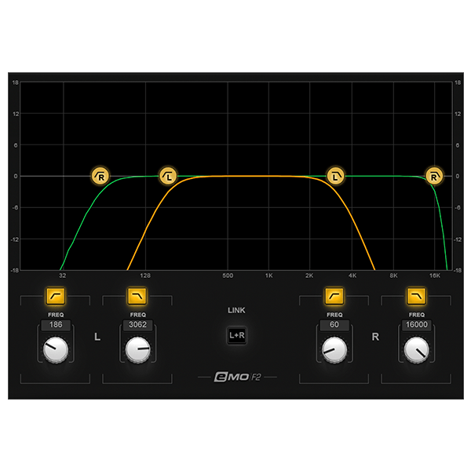Click the 186 frequency value field

(56, 325)
